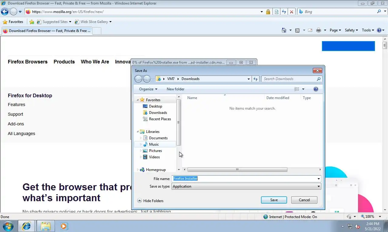Click Windows Explorer folder taskbar icon
The height and width of the screenshot is (232, 388).
tap(45, 226)
